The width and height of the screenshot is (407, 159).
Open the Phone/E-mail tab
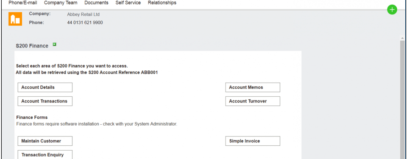23,3
